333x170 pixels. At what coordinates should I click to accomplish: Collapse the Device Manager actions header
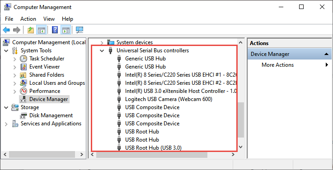(x=327, y=54)
